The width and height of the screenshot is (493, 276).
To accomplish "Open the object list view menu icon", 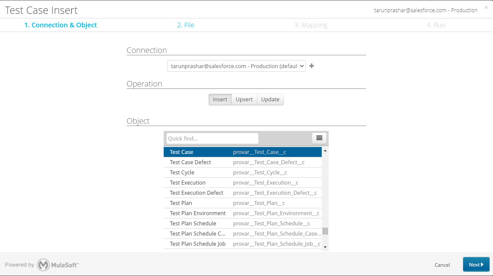I will (319, 138).
